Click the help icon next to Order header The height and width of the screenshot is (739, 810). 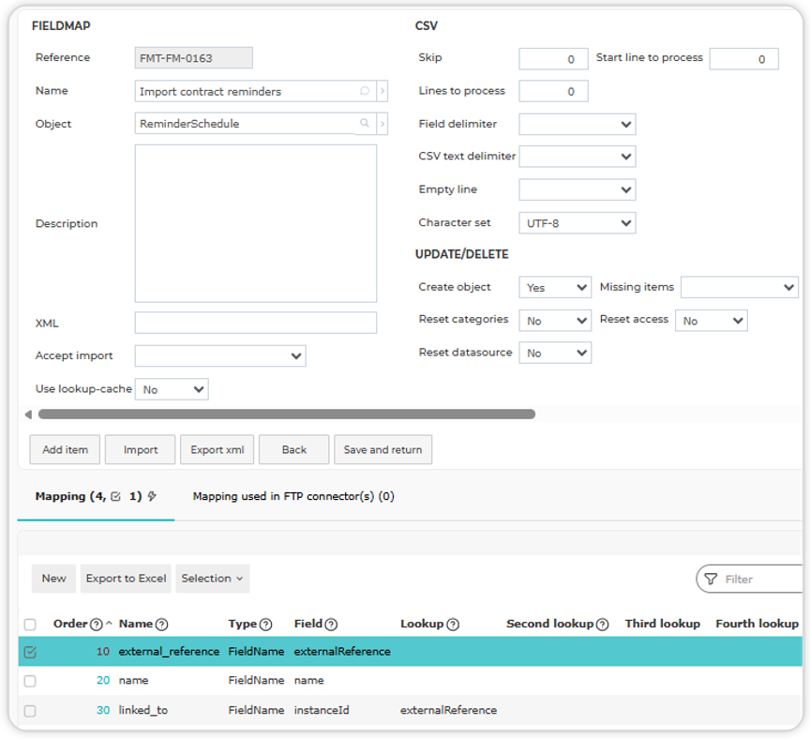pos(96,625)
